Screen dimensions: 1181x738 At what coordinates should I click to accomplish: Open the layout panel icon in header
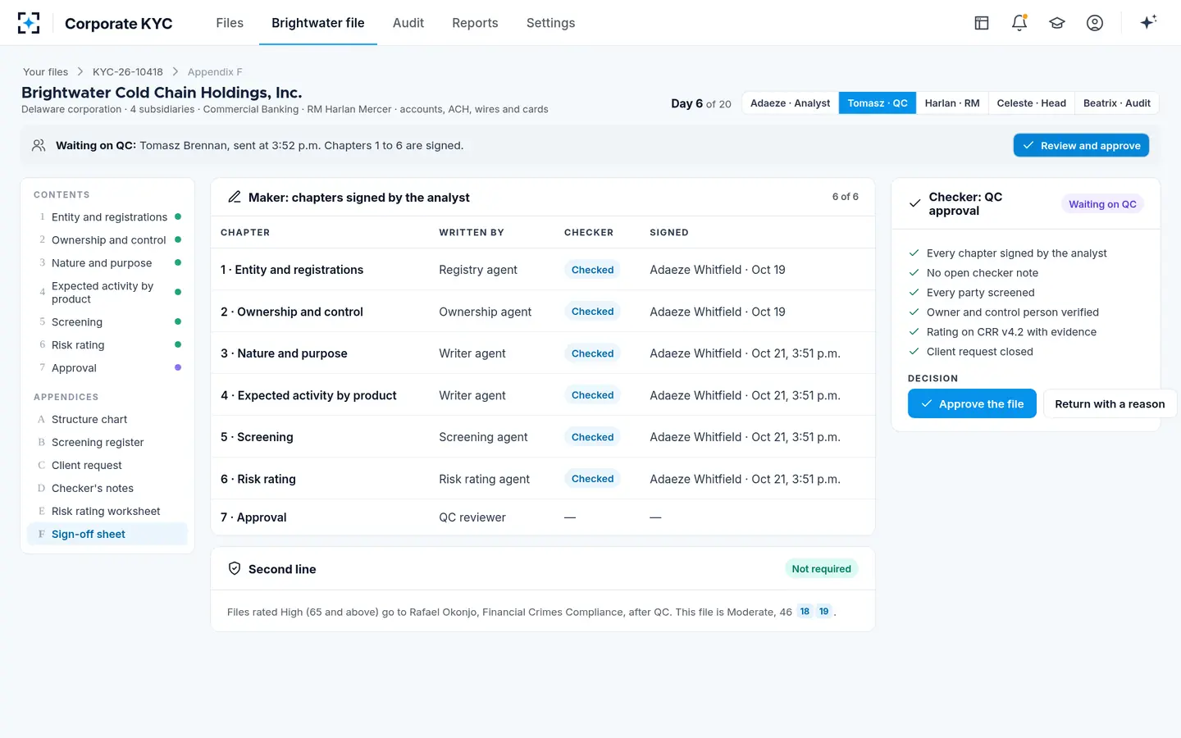982,23
